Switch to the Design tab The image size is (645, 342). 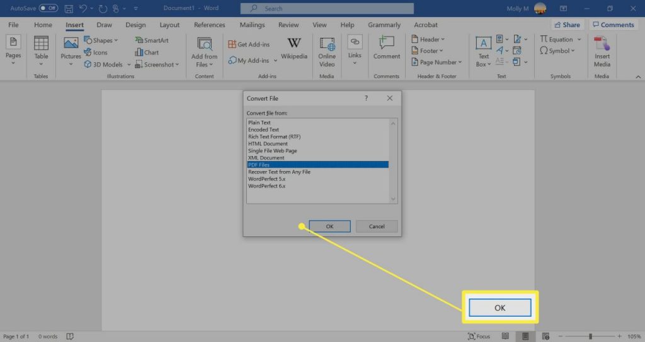pos(136,25)
